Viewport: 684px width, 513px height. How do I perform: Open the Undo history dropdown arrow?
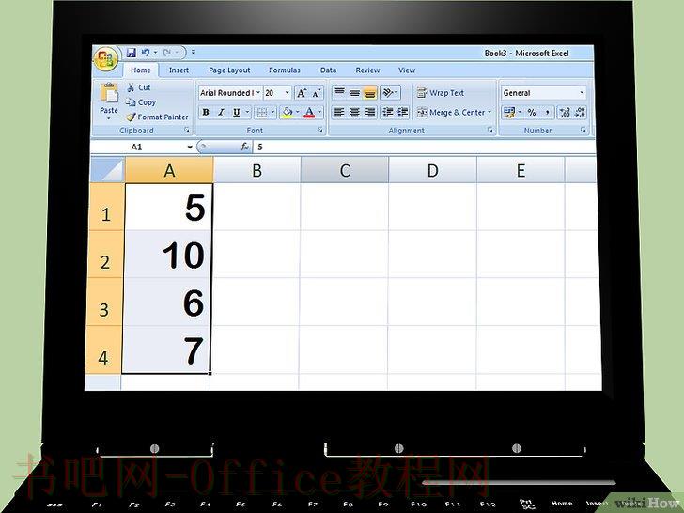(155, 53)
